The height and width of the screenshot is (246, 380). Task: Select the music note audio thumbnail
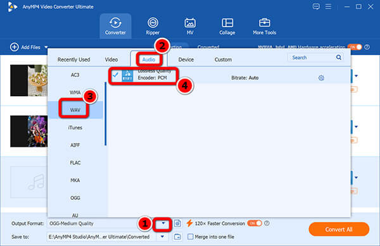click(29, 182)
